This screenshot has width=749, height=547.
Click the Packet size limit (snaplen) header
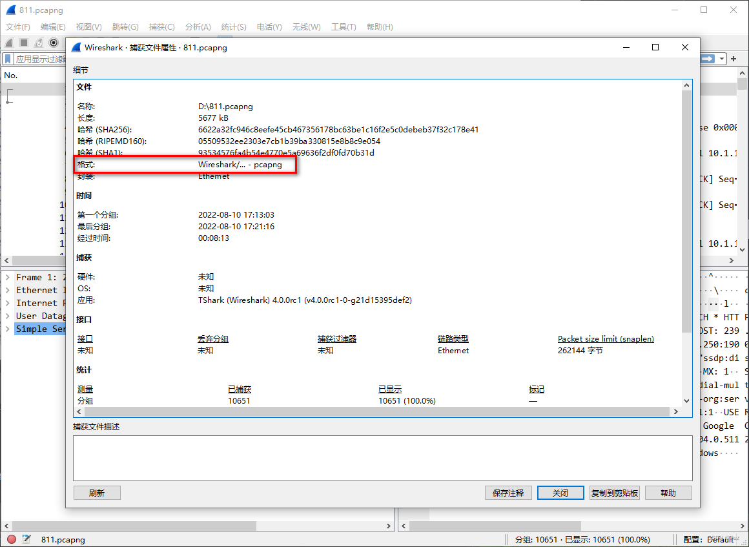coord(606,338)
